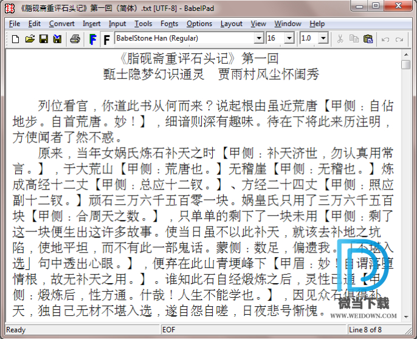
Task: Click the Save As icon
Action: (x=57, y=39)
